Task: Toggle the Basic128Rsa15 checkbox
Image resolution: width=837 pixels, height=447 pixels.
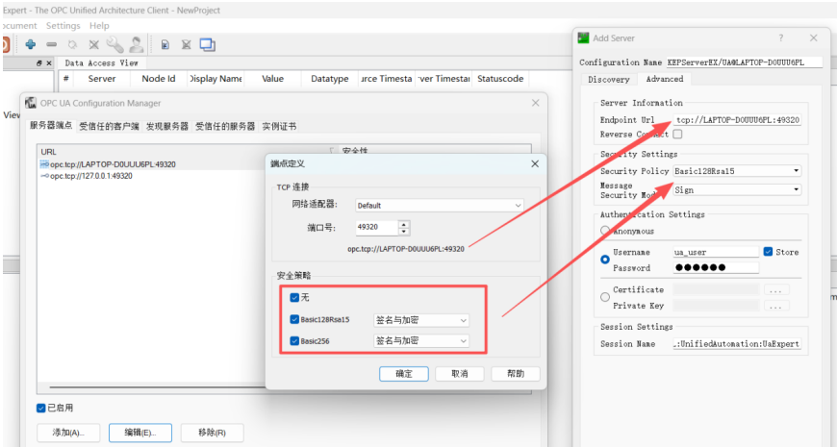Action: pos(294,319)
